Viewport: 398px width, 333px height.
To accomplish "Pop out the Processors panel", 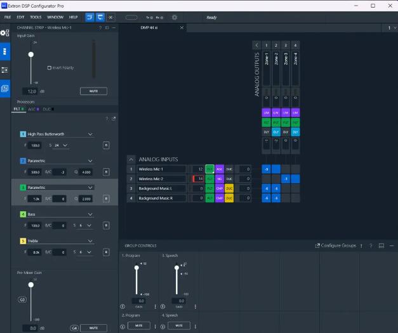I will pos(114,119).
